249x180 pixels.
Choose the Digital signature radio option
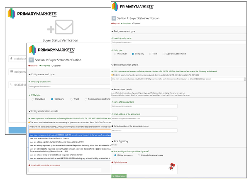pyautogui.click(x=115, y=155)
